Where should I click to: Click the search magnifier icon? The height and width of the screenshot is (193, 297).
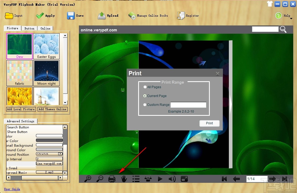[x=283, y=29]
